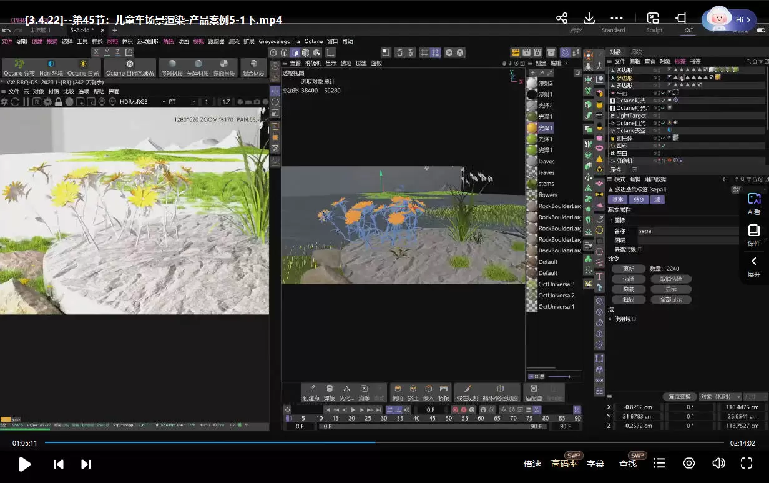769x483 pixels.
Task: Open the Greyscalegorilla menu
Action: (280, 42)
